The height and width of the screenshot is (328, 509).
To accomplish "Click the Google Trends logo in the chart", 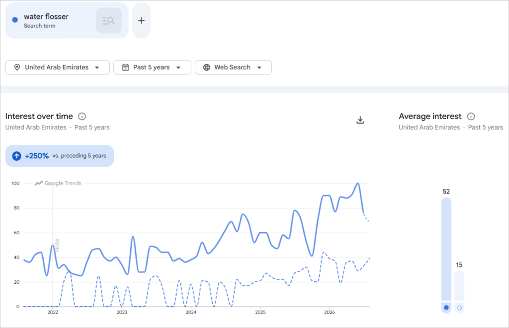I will pyautogui.click(x=58, y=183).
